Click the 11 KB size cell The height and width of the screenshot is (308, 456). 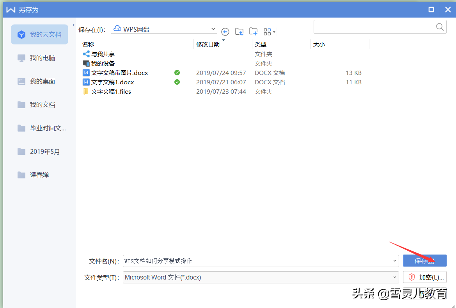pyautogui.click(x=354, y=82)
